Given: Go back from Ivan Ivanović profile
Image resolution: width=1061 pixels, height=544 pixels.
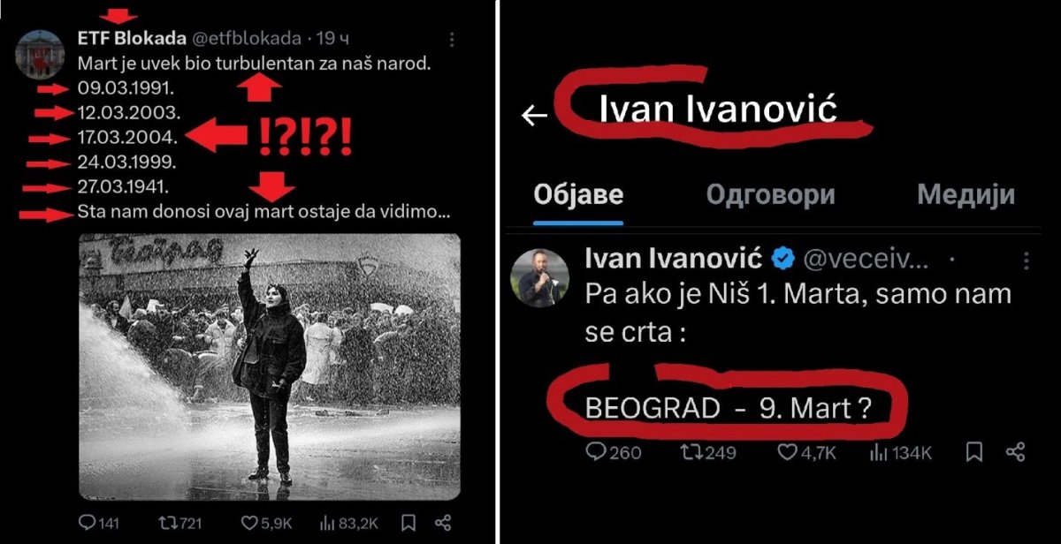Looking at the screenshot, I should click(x=534, y=115).
